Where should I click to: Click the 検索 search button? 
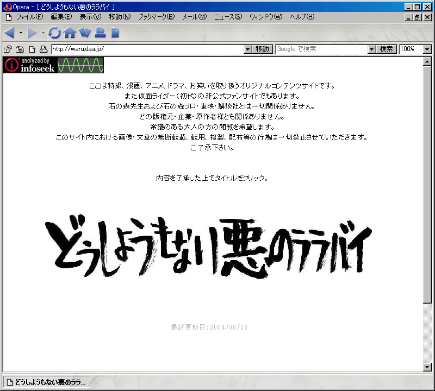pos(386,49)
